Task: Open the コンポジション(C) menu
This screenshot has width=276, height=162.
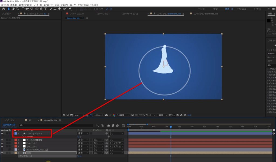Action: coord(25,5)
